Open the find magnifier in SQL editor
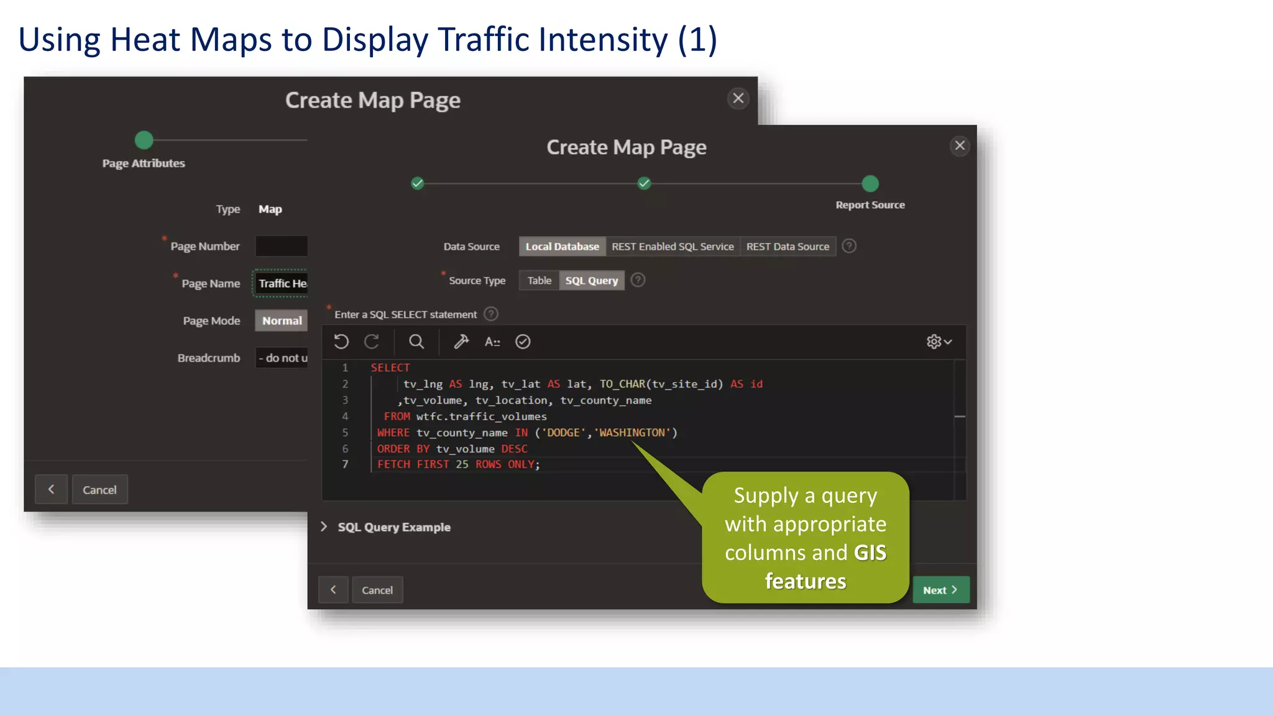The height and width of the screenshot is (716, 1273). (x=416, y=342)
